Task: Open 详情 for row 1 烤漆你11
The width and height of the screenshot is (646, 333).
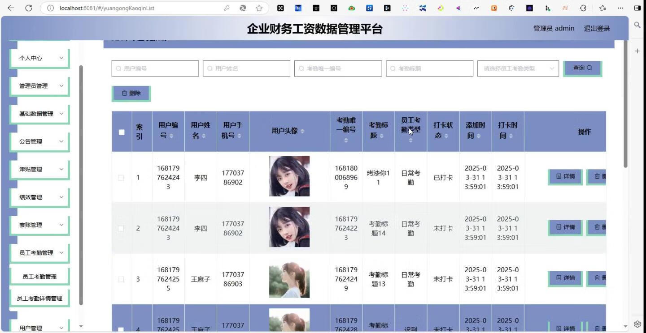Action: click(x=565, y=176)
